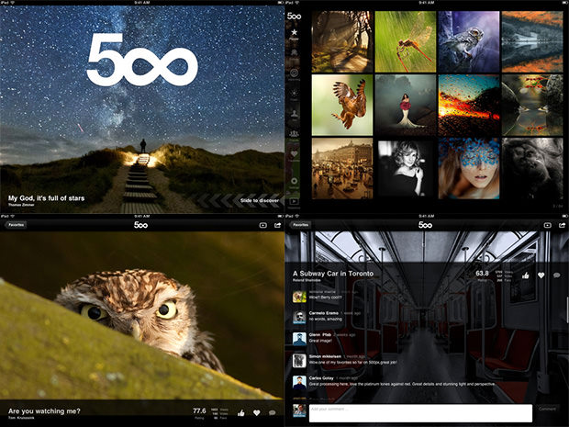Click the Comment submit button

point(547,409)
